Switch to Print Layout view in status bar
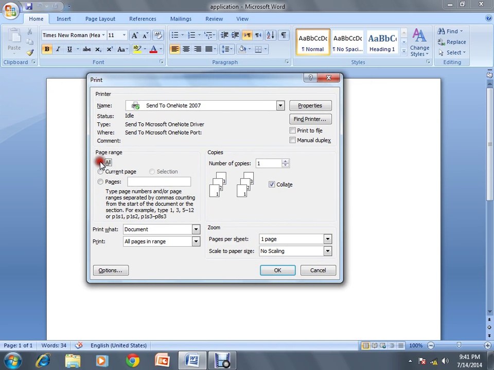 point(365,345)
